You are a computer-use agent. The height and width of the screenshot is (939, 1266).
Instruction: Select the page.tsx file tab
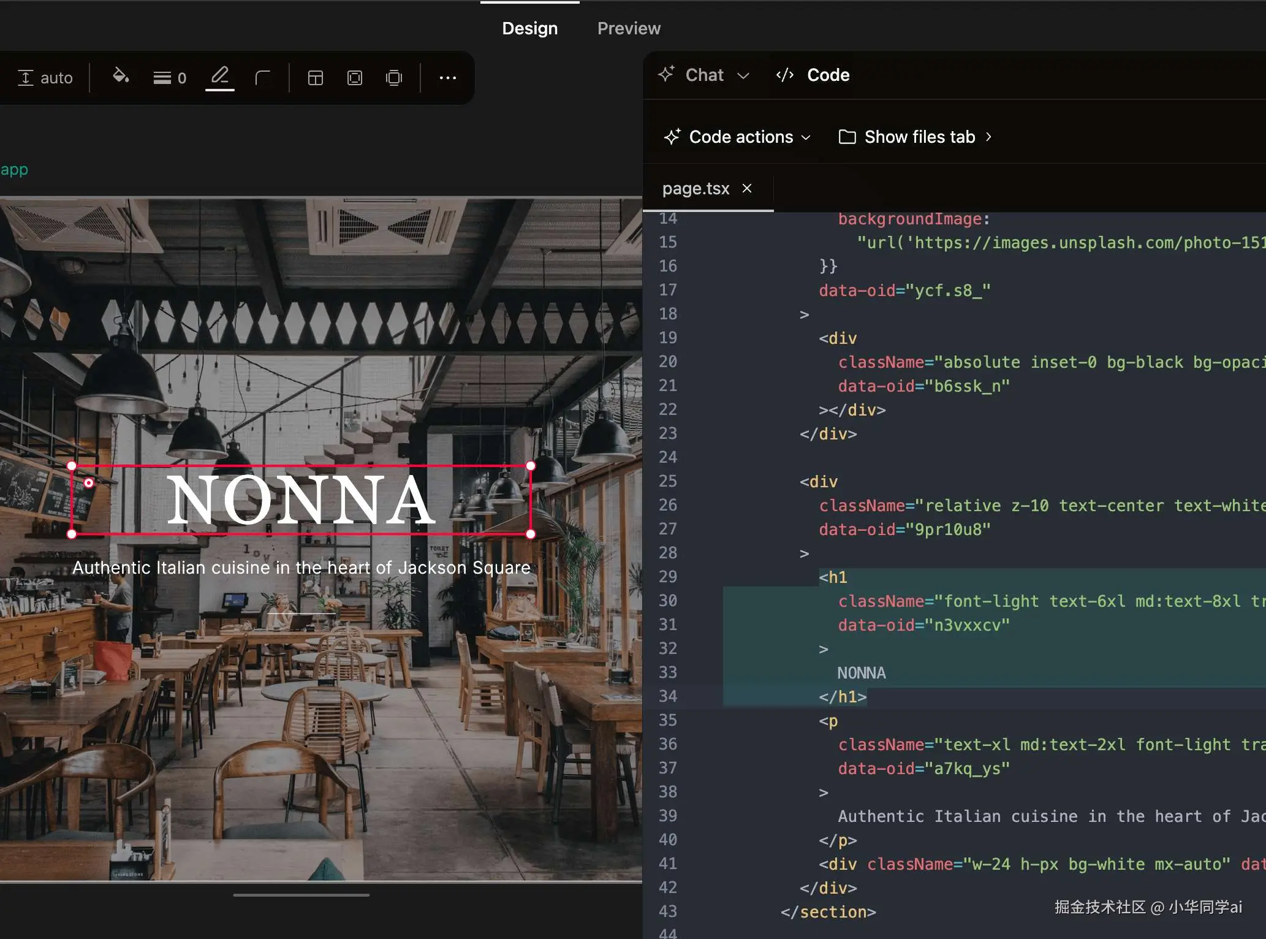point(696,188)
